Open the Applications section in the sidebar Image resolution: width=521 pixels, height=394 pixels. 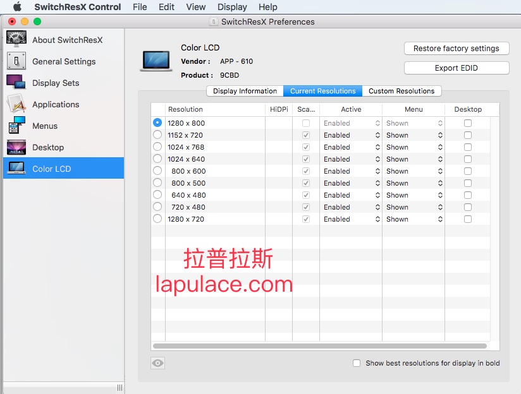click(63, 104)
